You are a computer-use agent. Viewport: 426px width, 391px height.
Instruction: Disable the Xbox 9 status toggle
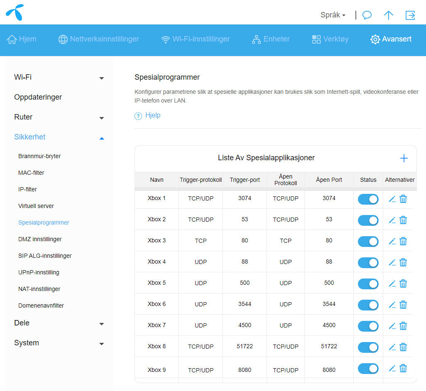pyautogui.click(x=368, y=369)
